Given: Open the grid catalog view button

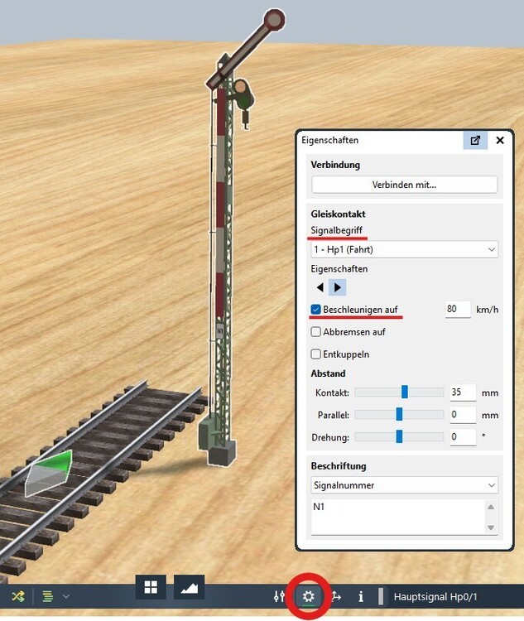Looking at the screenshot, I should 151,587.
